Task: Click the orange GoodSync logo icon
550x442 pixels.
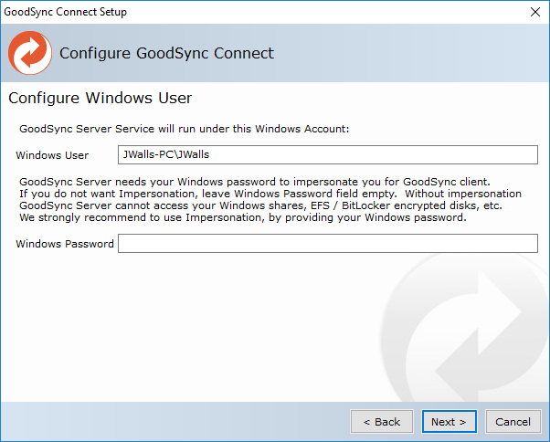Action: 30,53
